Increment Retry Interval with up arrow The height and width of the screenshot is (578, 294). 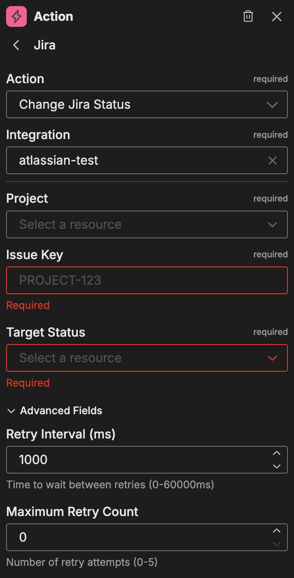(x=277, y=453)
